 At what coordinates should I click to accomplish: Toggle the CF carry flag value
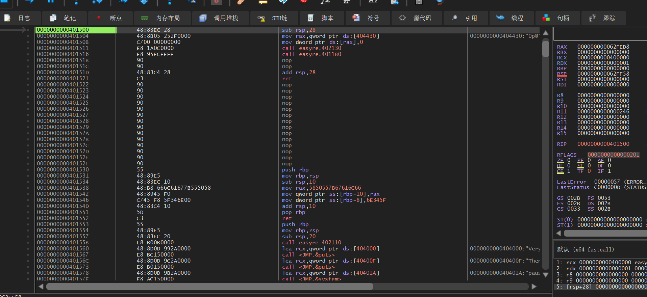(x=569, y=171)
